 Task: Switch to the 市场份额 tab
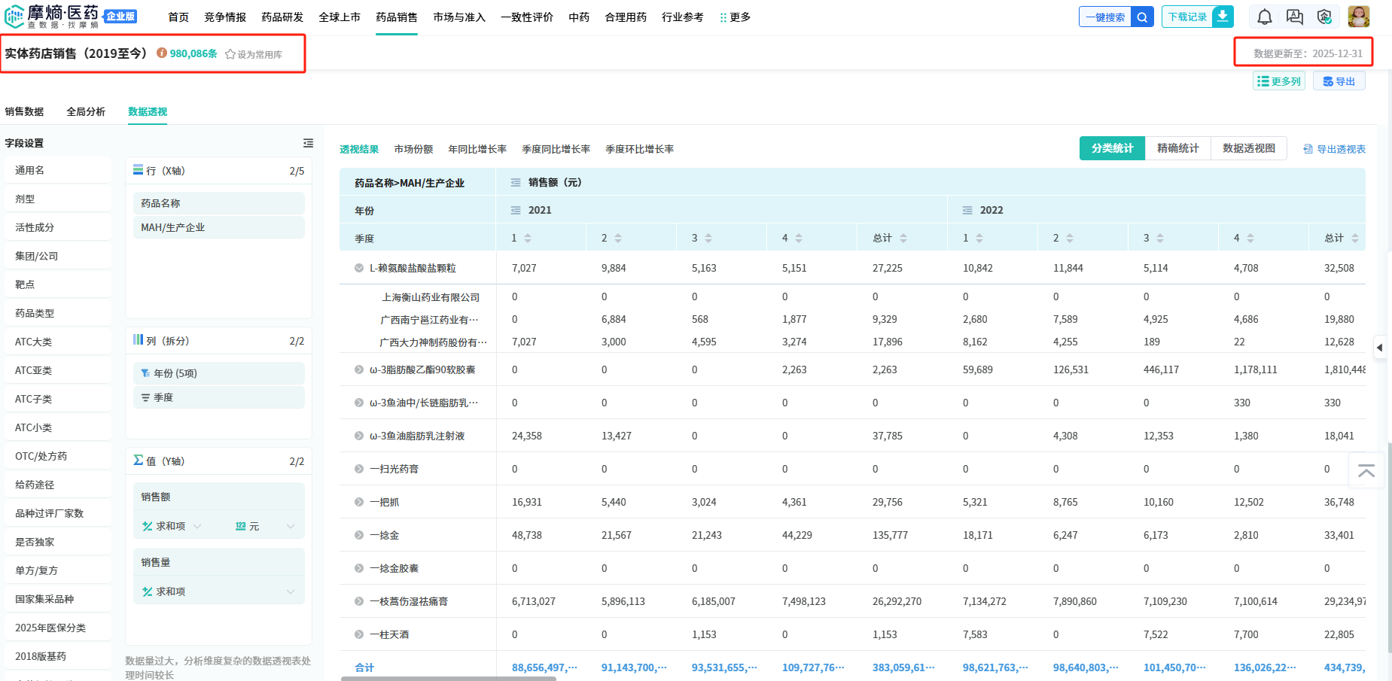pos(413,149)
